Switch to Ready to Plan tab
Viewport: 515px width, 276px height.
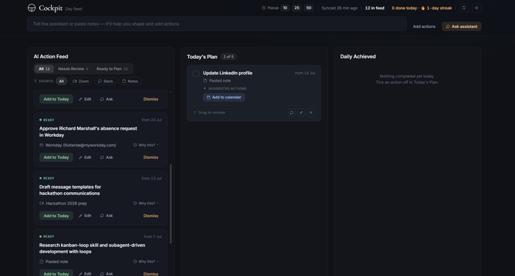[x=112, y=69]
